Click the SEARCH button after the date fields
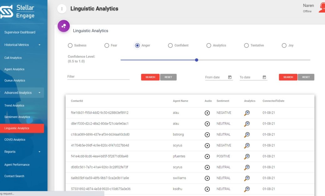The width and height of the screenshot is (325, 196). (288, 77)
